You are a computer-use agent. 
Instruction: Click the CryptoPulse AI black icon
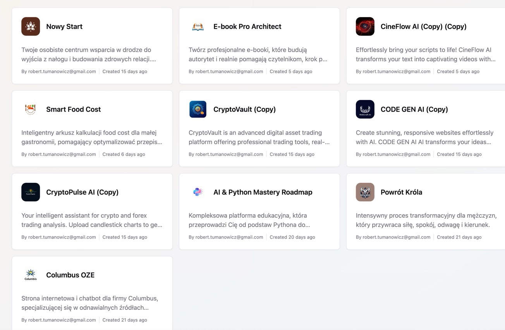[31, 192]
